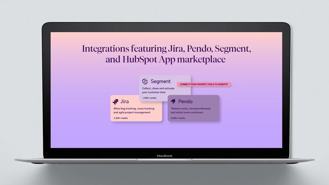This screenshot has height=185, width=329.
Task: Open the Pendo integration card title
Action: click(x=185, y=101)
